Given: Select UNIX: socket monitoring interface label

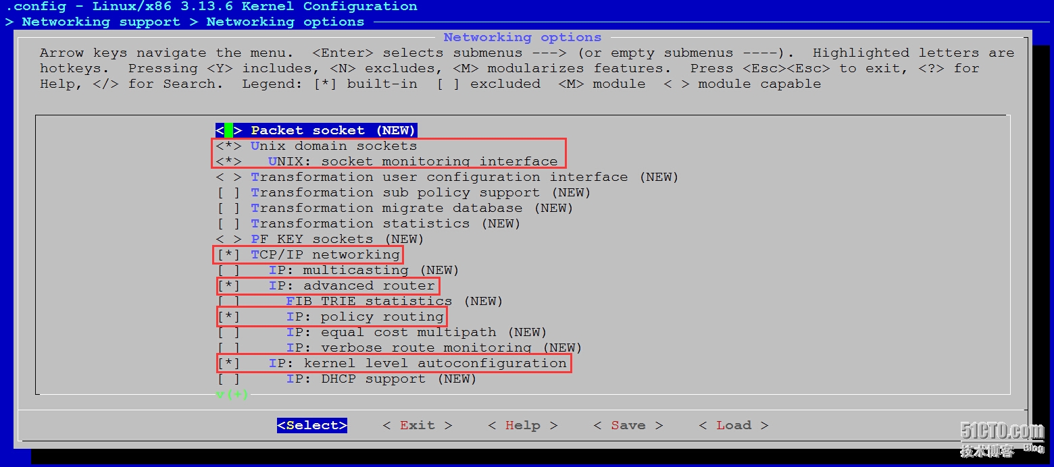Looking at the screenshot, I should coord(413,161).
